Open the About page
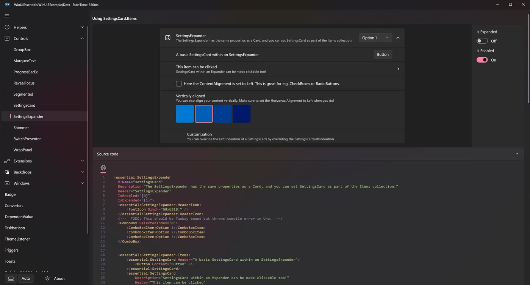Viewport: 530px width, 285px height. click(x=55, y=278)
